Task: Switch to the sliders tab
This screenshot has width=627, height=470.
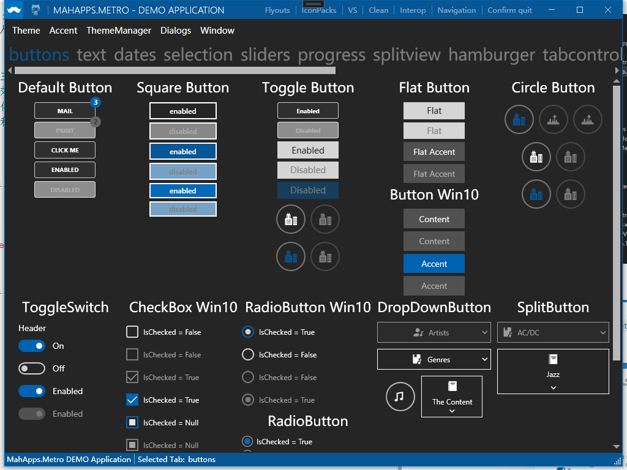Action: pyautogui.click(x=265, y=54)
